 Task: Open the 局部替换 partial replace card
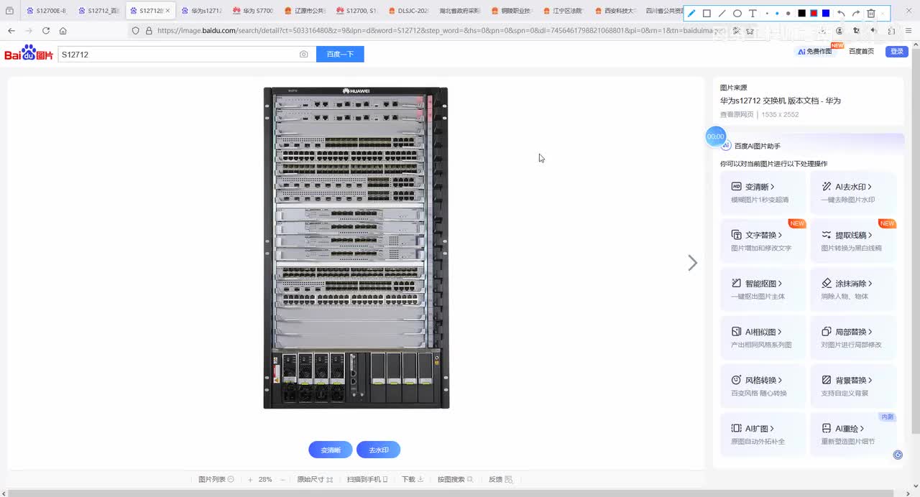tap(853, 338)
